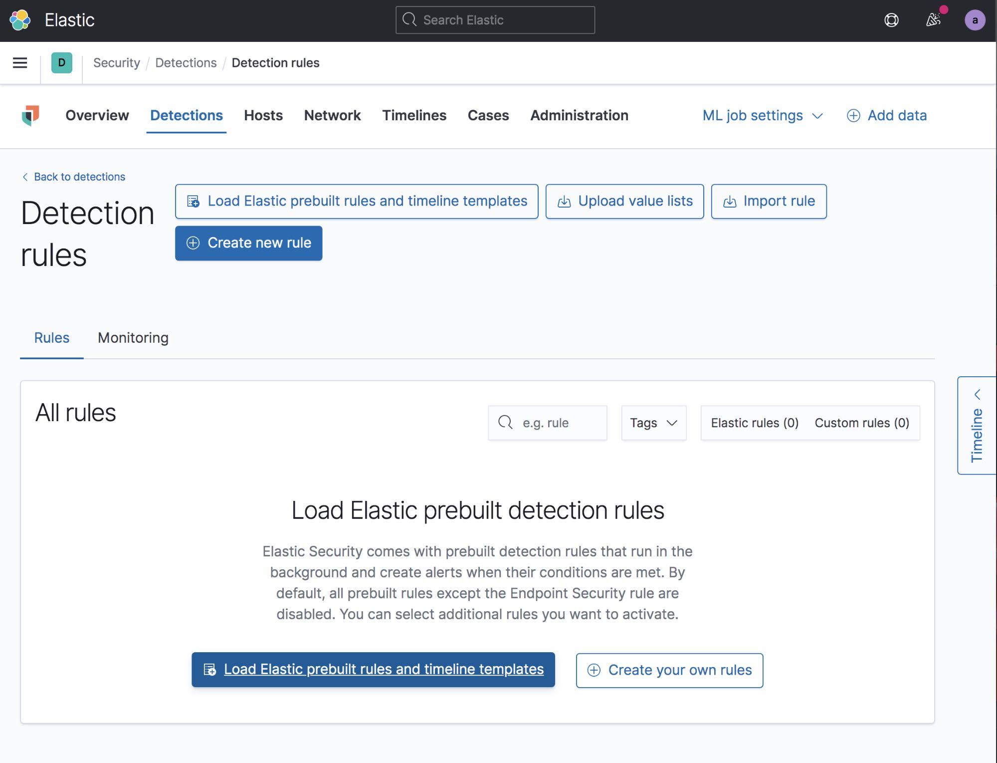Click the search magnifier icon in rules
The height and width of the screenshot is (763, 997).
tap(505, 422)
